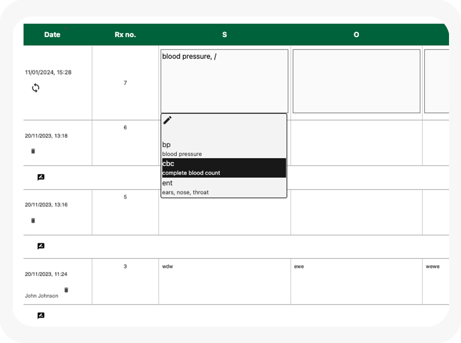Choose the cbc complete blood count suggestion

[224, 168]
